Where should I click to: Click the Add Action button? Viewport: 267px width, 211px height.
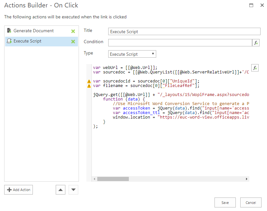pos(18,190)
